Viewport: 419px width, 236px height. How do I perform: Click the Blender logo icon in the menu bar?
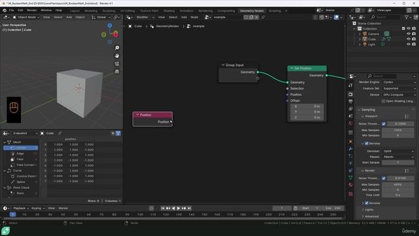5,10
